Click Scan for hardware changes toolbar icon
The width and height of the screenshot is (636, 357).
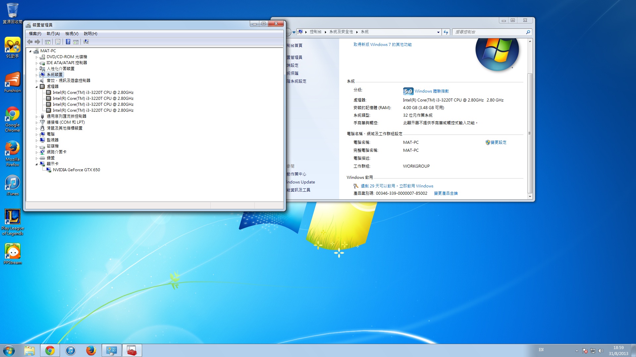tap(86, 42)
